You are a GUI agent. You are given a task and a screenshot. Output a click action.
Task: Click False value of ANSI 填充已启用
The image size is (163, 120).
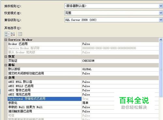coord(86,95)
